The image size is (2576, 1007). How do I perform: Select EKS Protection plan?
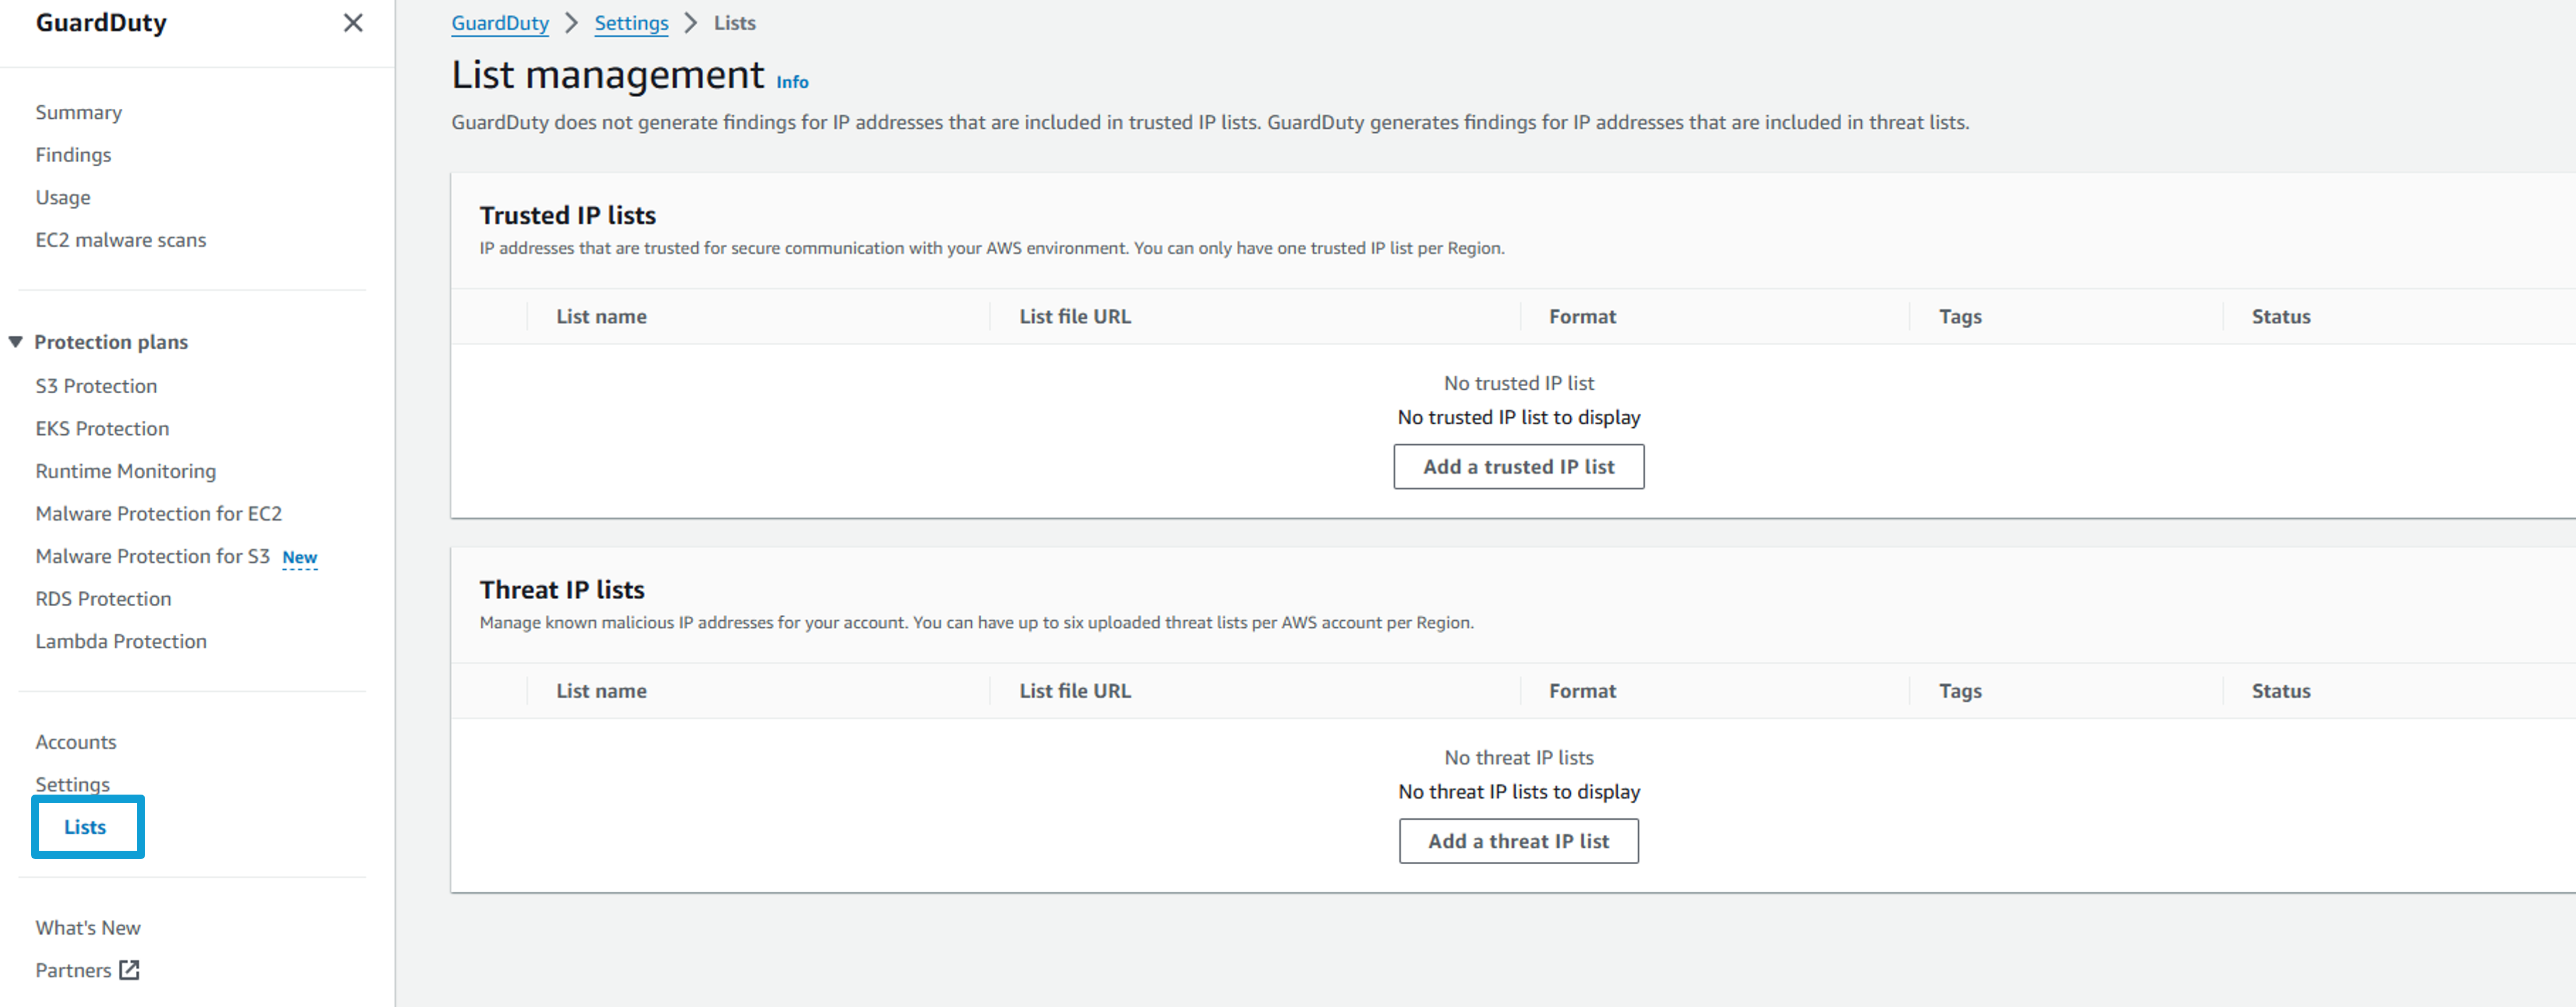tap(102, 428)
